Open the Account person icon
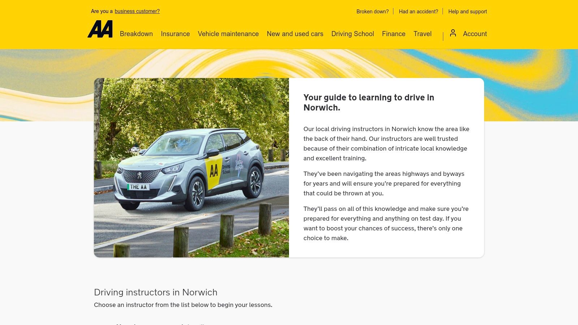 (453, 33)
